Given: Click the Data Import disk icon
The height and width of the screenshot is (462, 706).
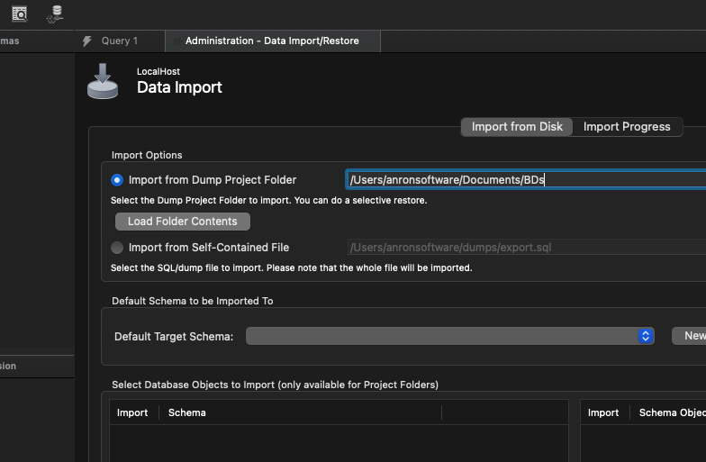Looking at the screenshot, I should point(103,80).
